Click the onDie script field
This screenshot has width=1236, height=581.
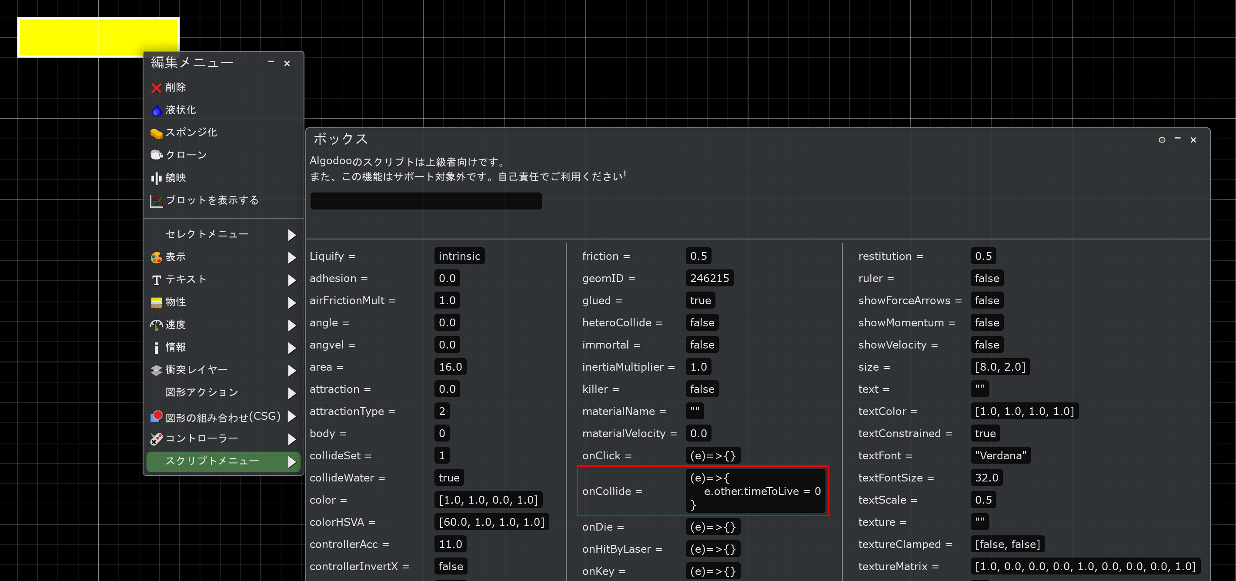click(x=712, y=527)
